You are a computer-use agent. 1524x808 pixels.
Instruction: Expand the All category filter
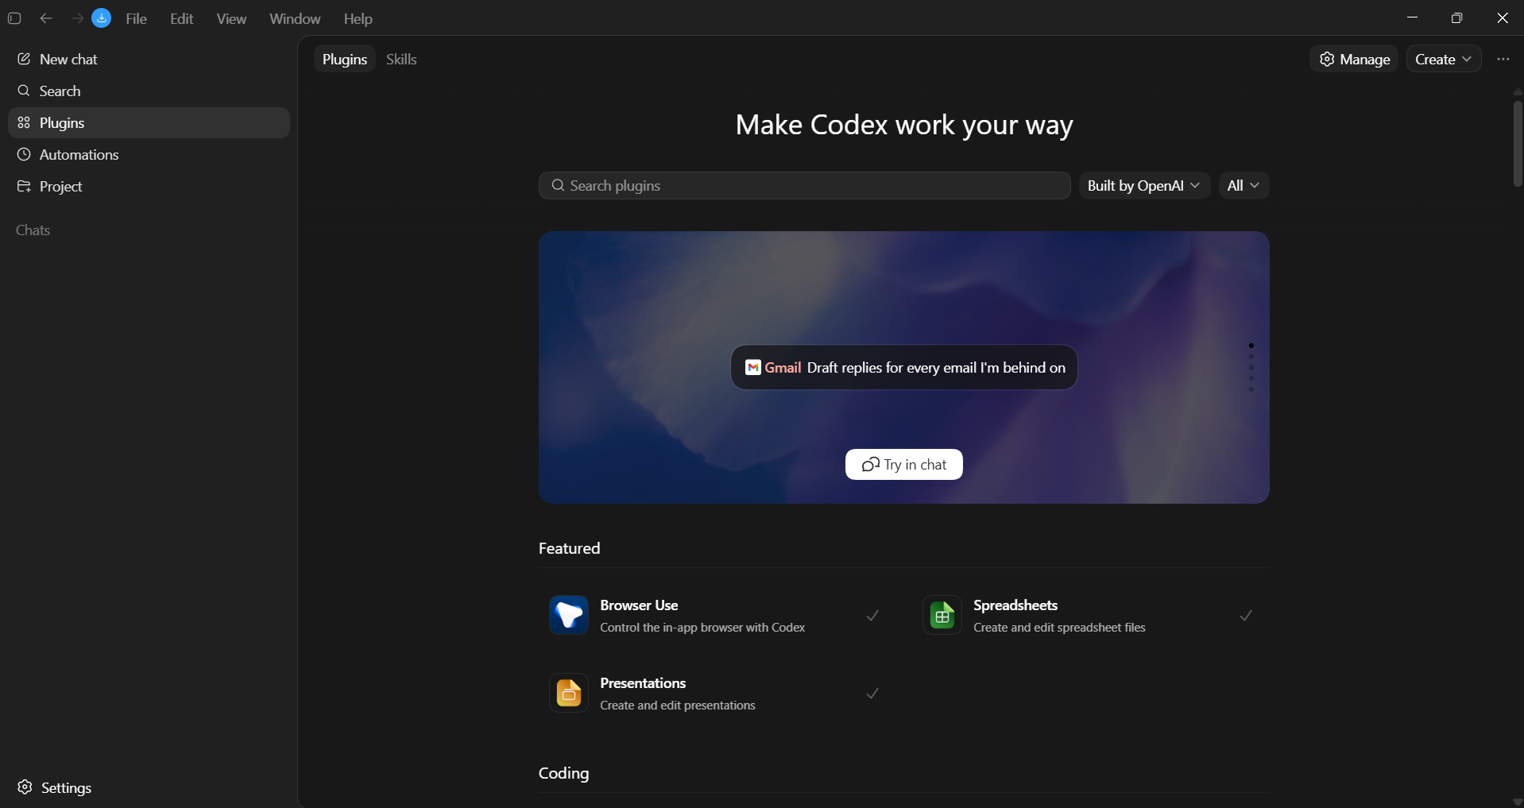[x=1244, y=185]
